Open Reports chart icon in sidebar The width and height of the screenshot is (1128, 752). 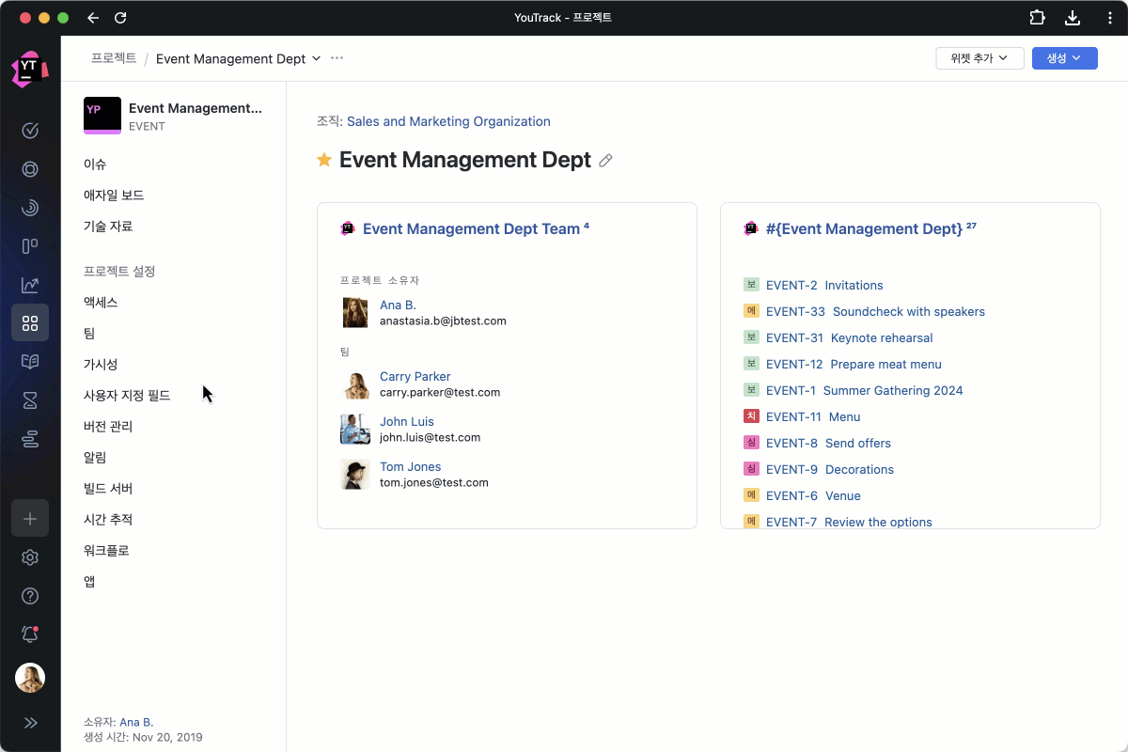coord(30,285)
